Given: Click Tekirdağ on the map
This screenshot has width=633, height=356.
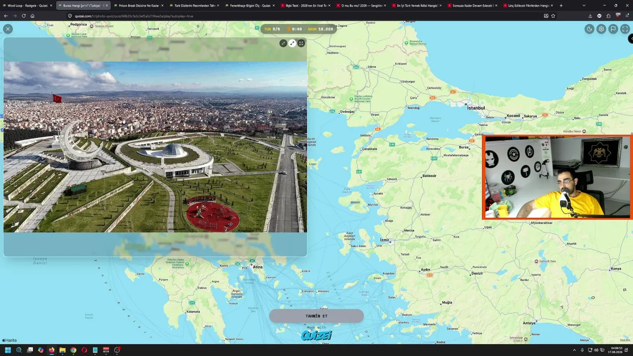Looking at the screenshot, I should pyautogui.click(x=413, y=108).
